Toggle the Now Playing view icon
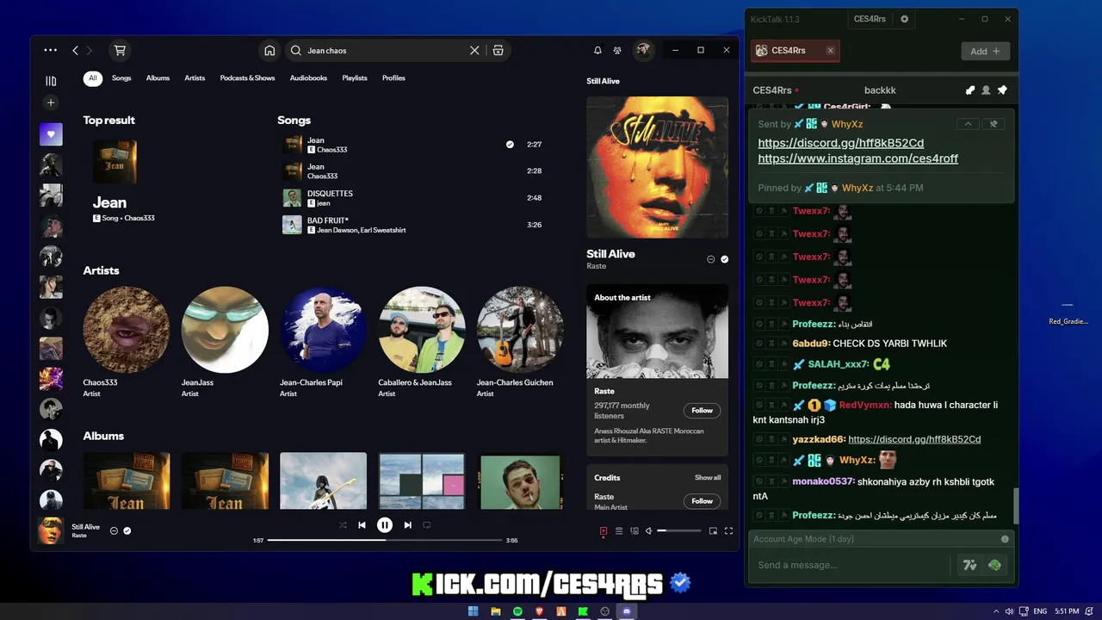This screenshot has height=620, width=1102. tap(604, 531)
